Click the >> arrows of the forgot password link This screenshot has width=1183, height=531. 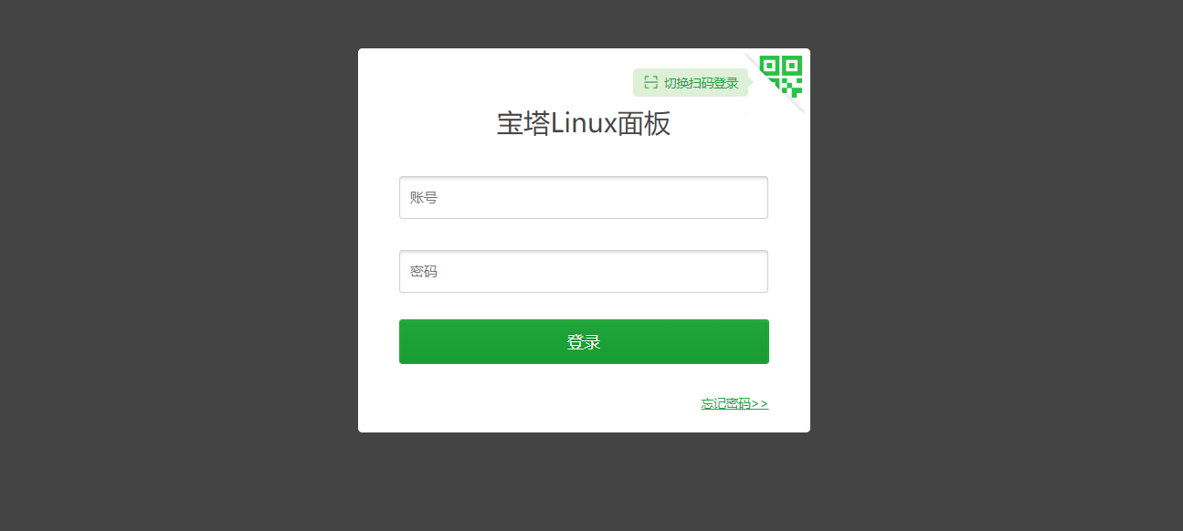(760, 403)
